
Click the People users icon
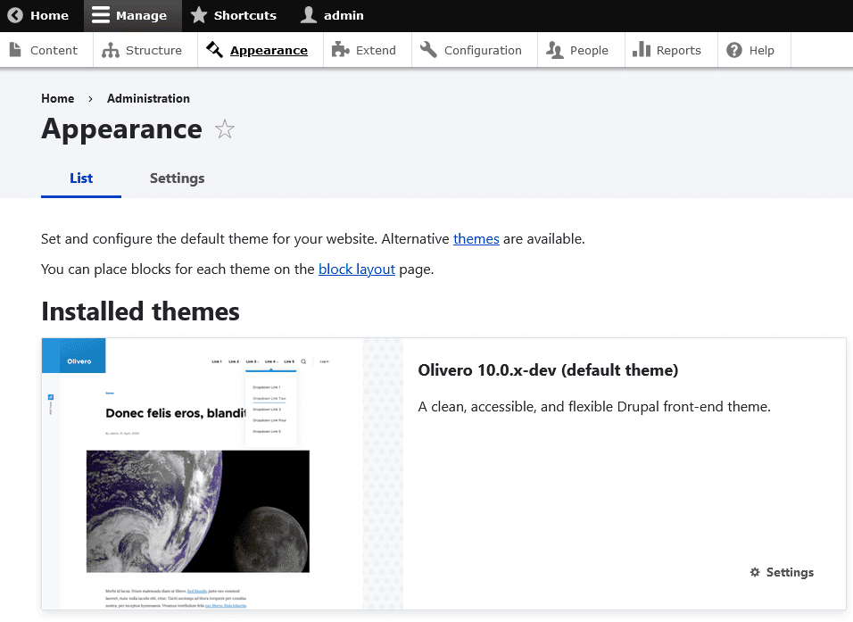[x=554, y=50]
